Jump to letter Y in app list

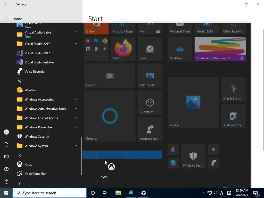click(x=20, y=184)
